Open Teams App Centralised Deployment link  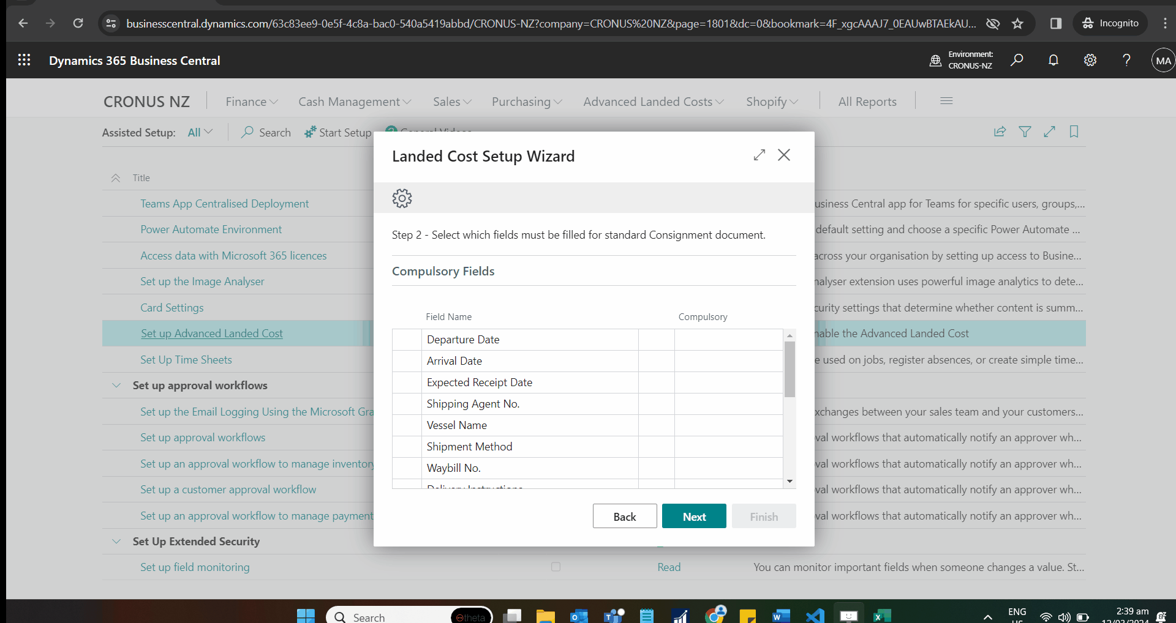click(x=224, y=203)
